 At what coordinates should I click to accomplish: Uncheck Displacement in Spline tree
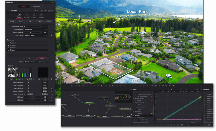pos(139,96)
